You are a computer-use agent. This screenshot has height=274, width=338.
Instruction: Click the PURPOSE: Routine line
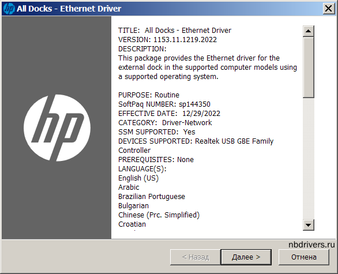point(149,95)
